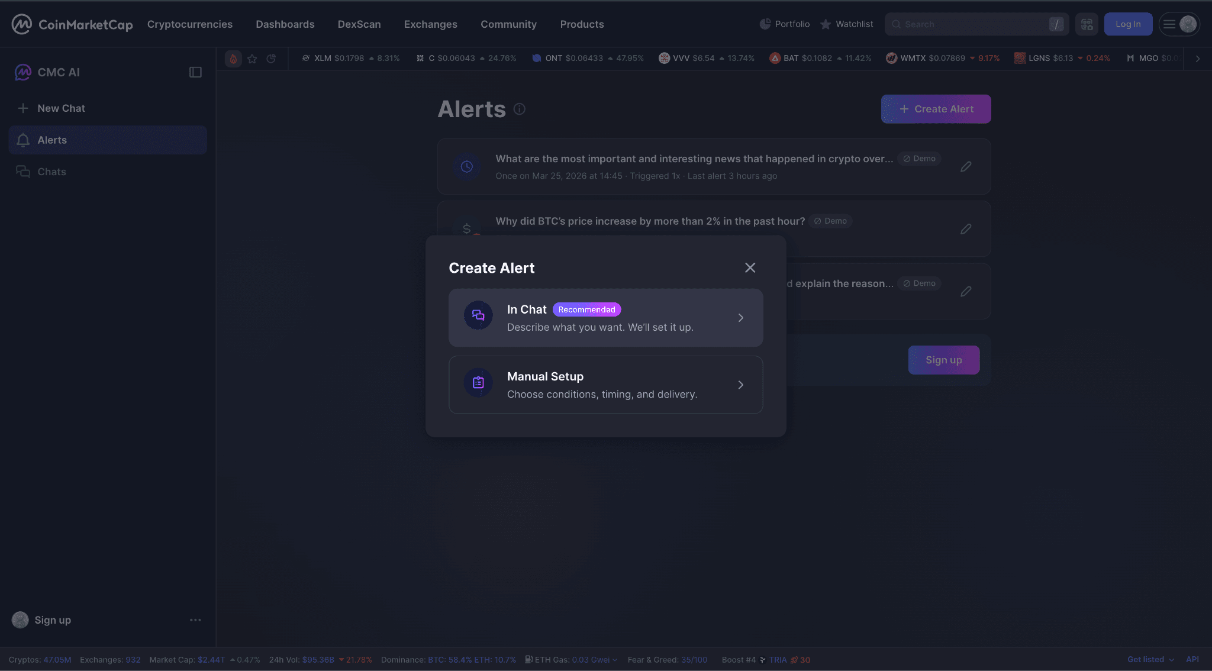
Task: Click the plus icon next to New Chat
Action: [x=23, y=108]
